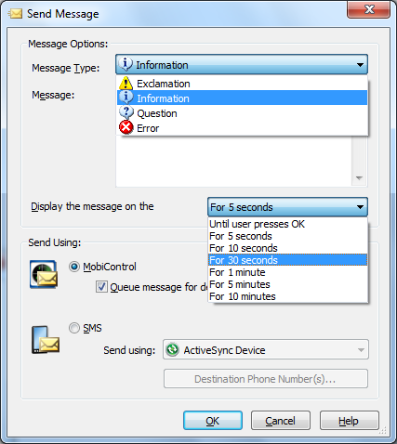Click the display duration dropdown arrow
Image resolution: width=397 pixels, height=444 pixels.
(x=360, y=207)
